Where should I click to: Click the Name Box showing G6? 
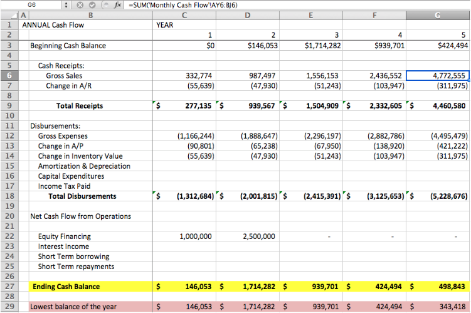pos(31,5)
